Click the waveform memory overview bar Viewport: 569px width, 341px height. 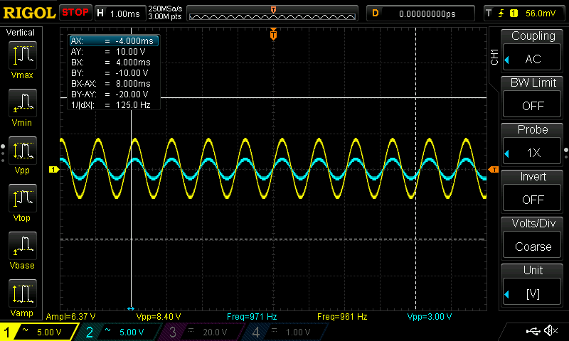272,13
